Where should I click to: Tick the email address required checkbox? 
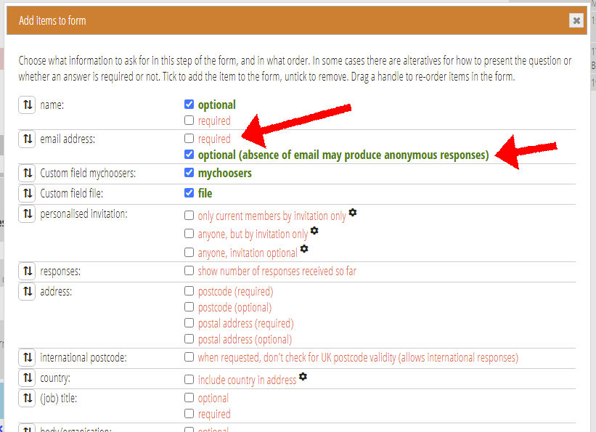tap(189, 138)
